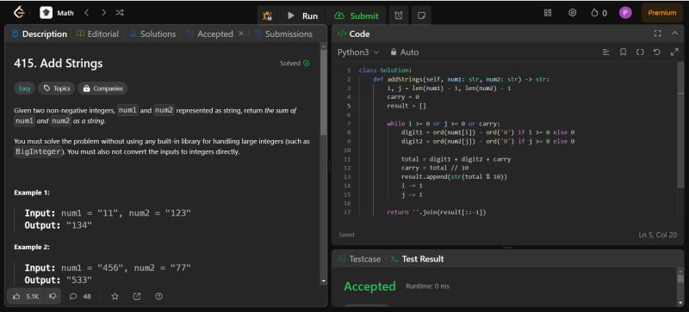Click the description panel scrollbar
Viewport: 689px width, 312px height.
click(x=324, y=92)
